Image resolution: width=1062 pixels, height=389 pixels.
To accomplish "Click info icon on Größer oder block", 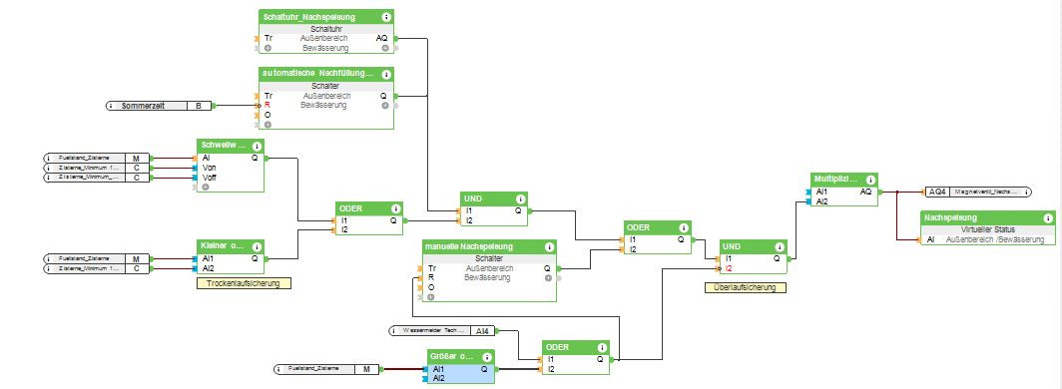I will coord(487,356).
